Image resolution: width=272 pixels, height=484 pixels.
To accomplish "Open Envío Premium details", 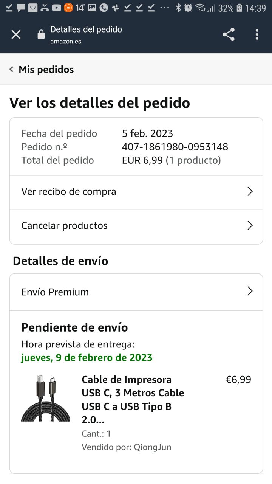I will (x=55, y=292).
